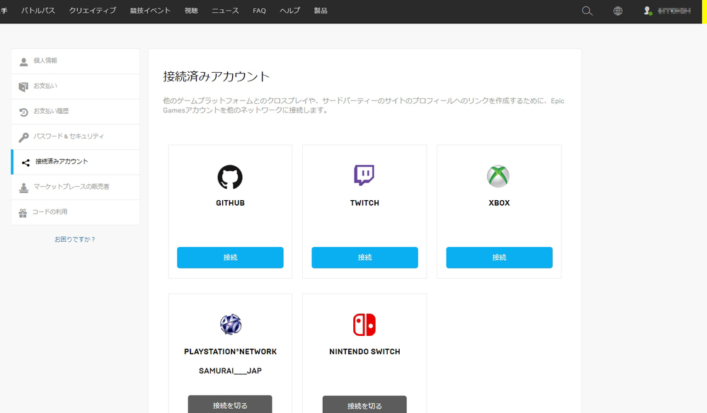Click the GitHub logo icon
The width and height of the screenshot is (707, 413).
[230, 177]
